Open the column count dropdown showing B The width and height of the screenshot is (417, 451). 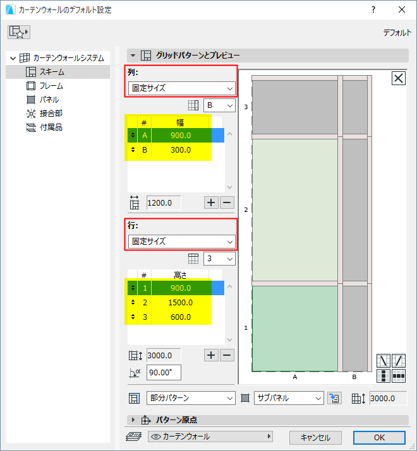(219, 105)
